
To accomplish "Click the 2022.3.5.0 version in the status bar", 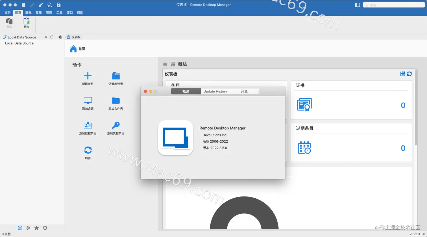I will 417,234.
